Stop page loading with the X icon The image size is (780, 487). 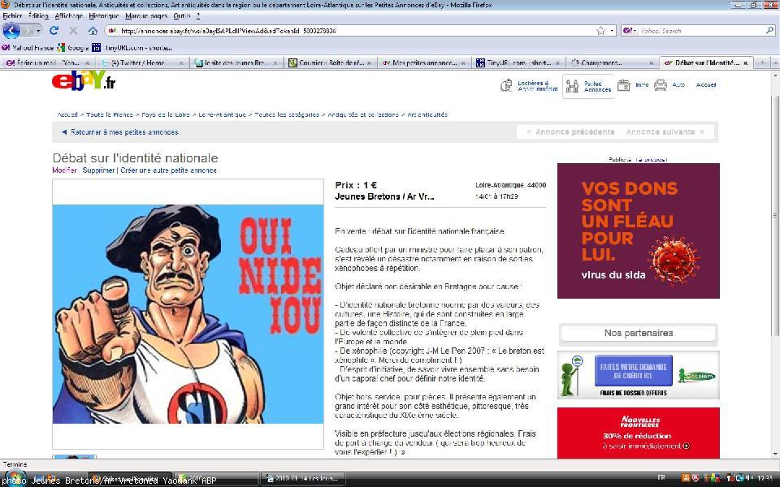74,31
